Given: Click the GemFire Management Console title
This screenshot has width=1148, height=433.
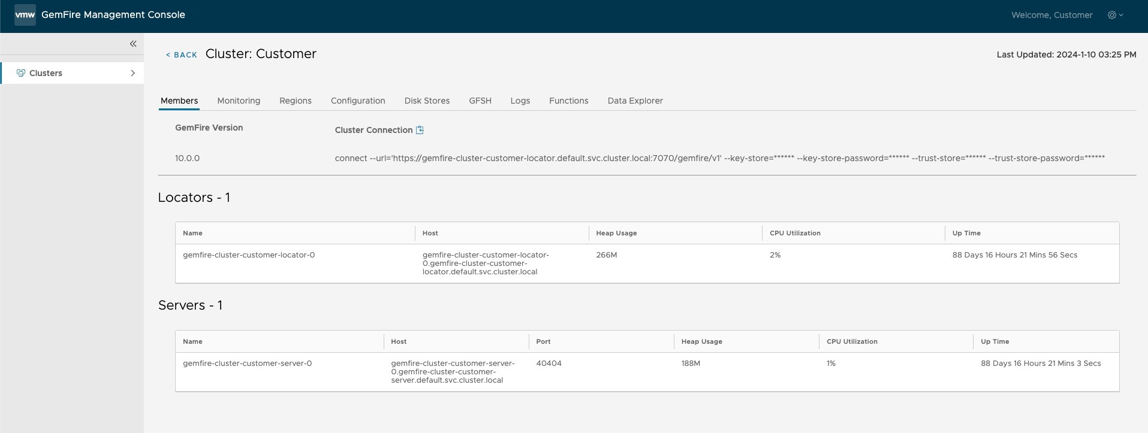Looking at the screenshot, I should [x=113, y=15].
